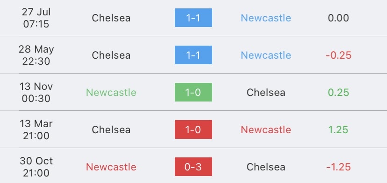Select Chelsea in the 27 Jul match
Image resolution: width=387 pixels, height=183 pixels.
111,18
